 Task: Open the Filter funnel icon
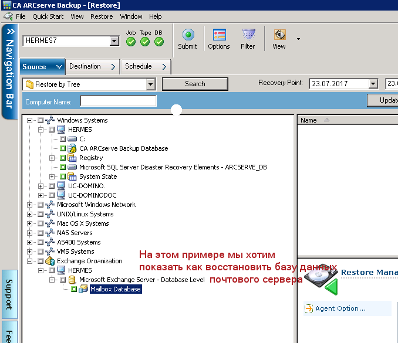(248, 35)
